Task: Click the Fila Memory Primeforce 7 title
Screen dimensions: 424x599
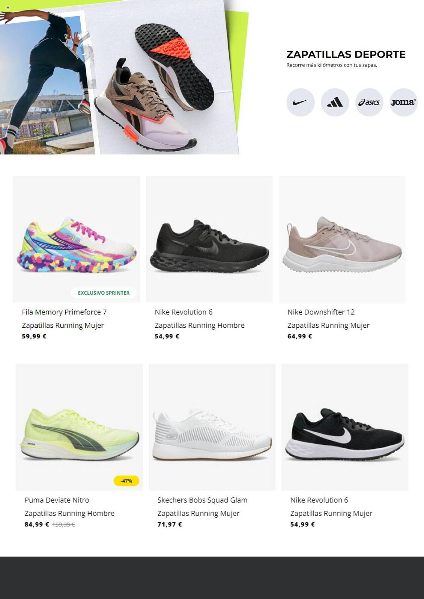Action: (x=64, y=312)
